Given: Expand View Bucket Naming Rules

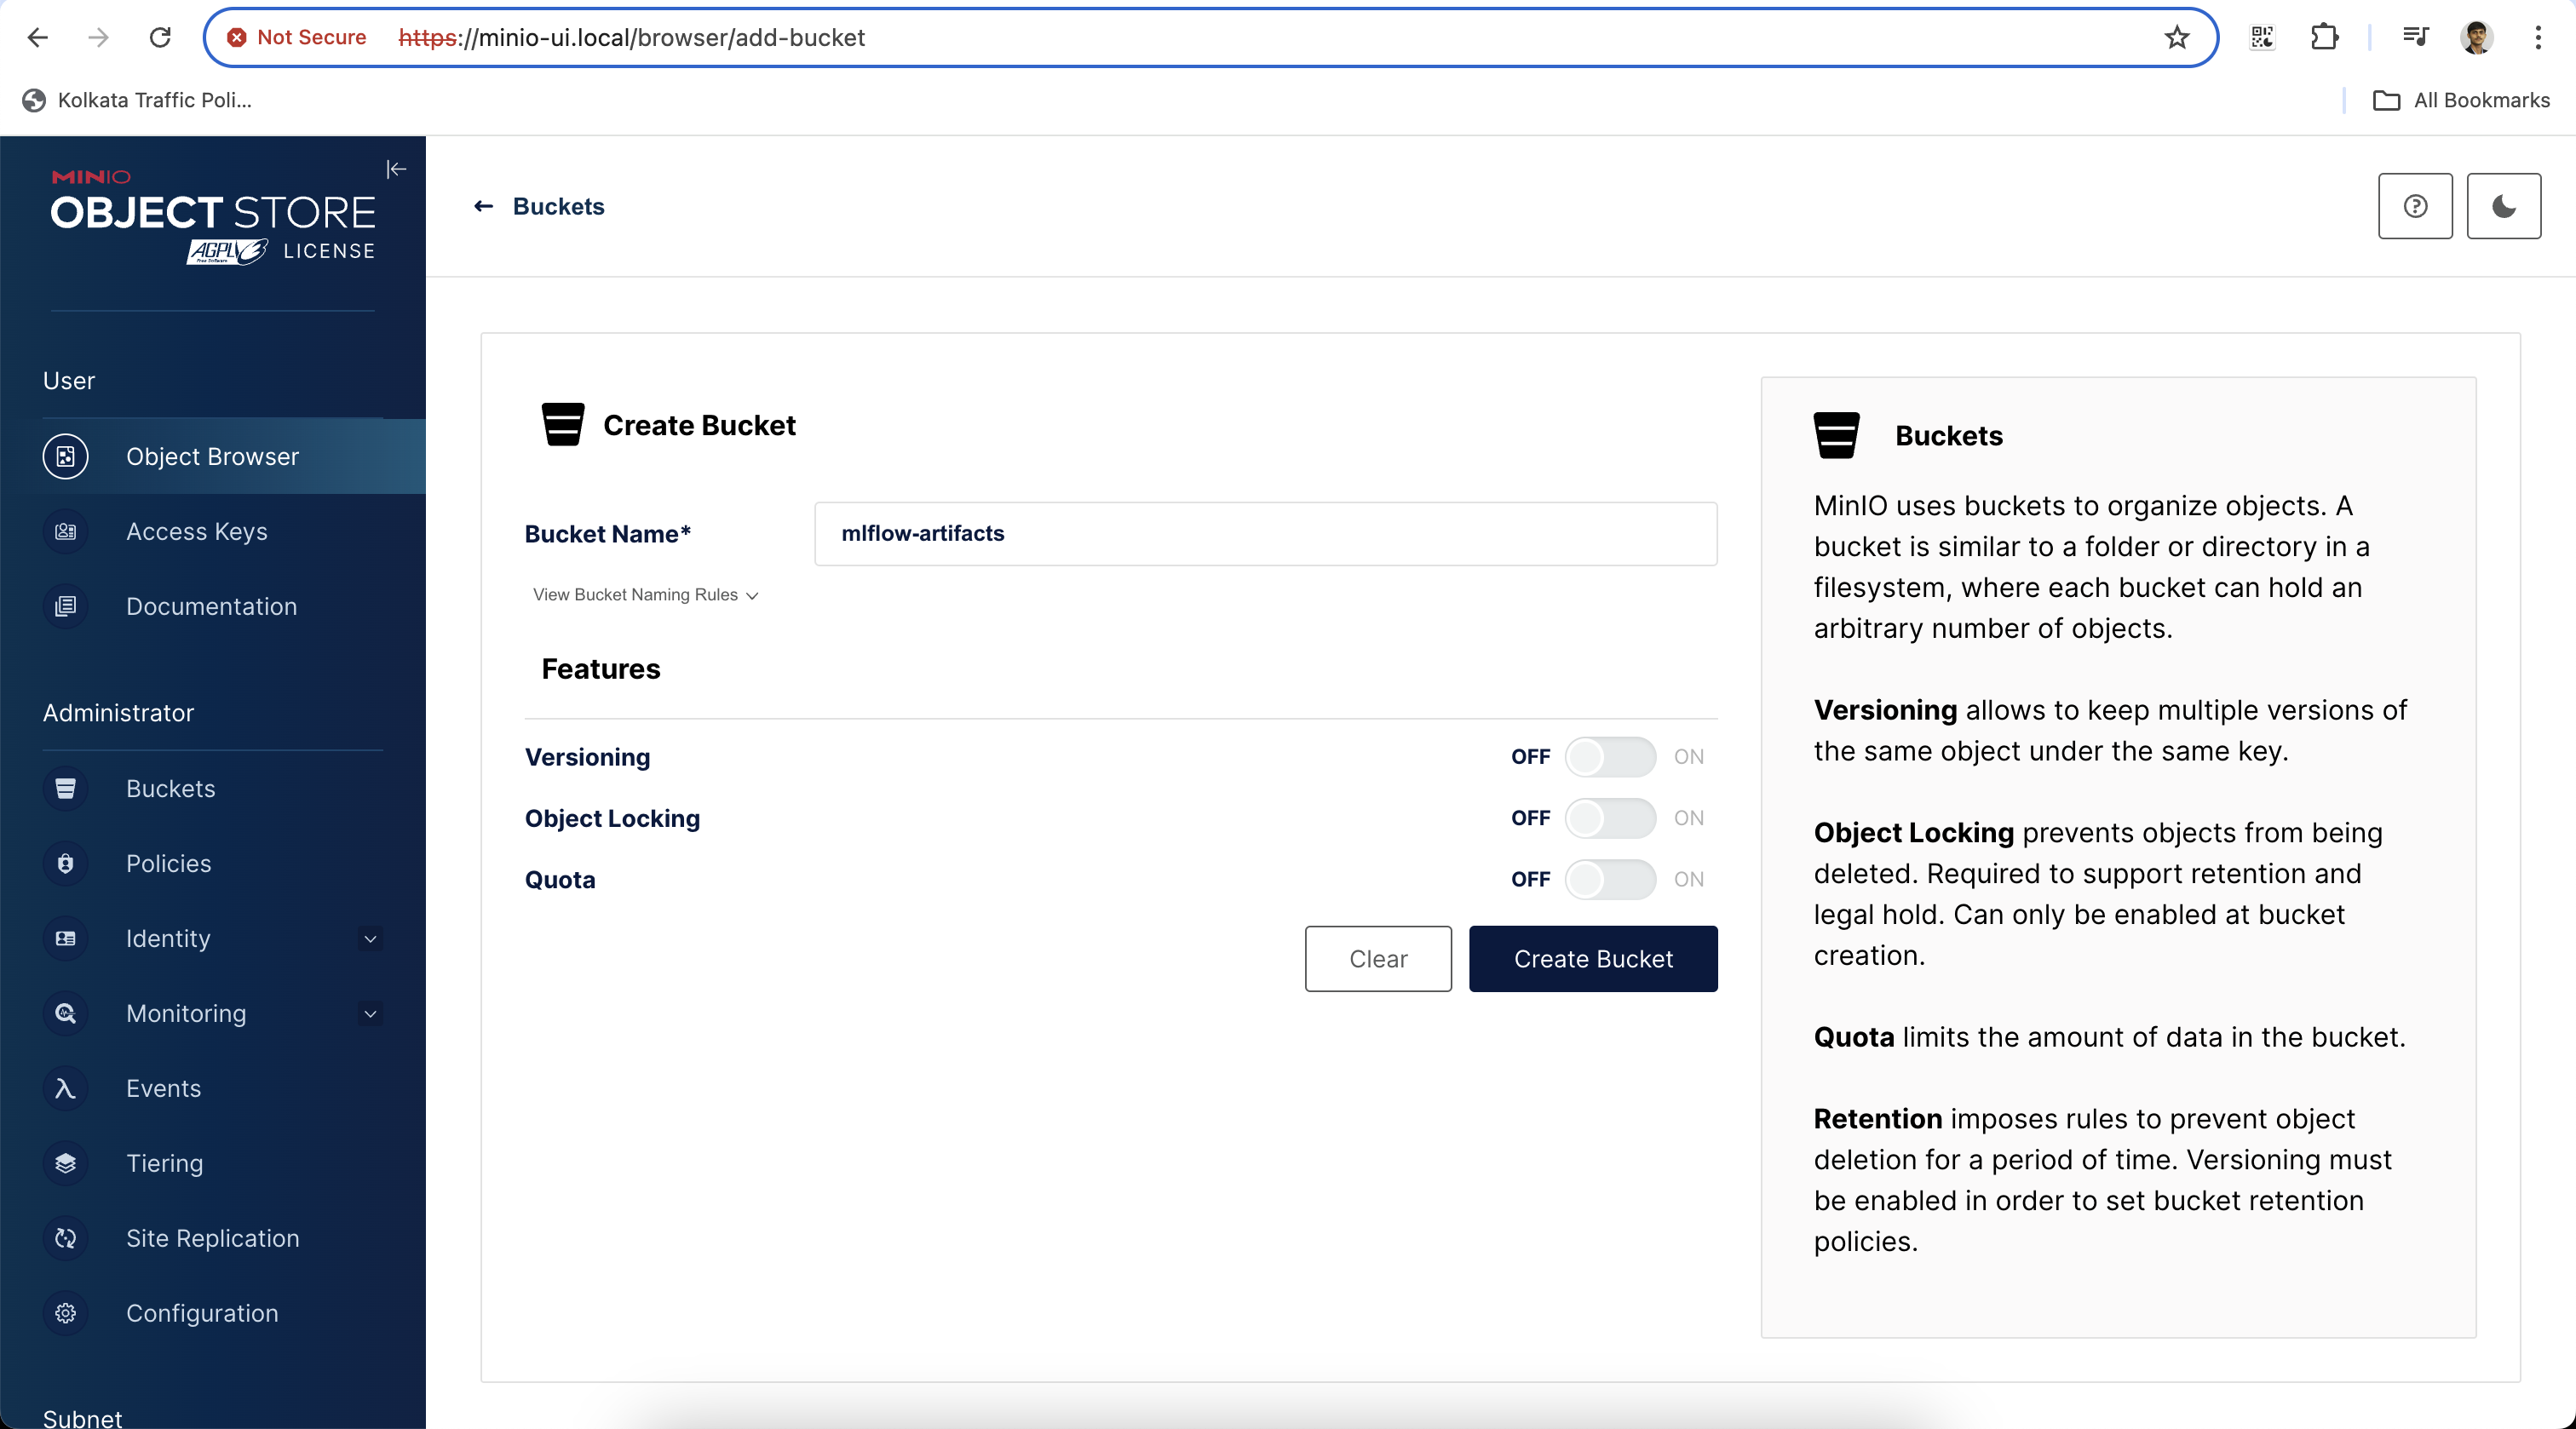Looking at the screenshot, I should click(644, 593).
